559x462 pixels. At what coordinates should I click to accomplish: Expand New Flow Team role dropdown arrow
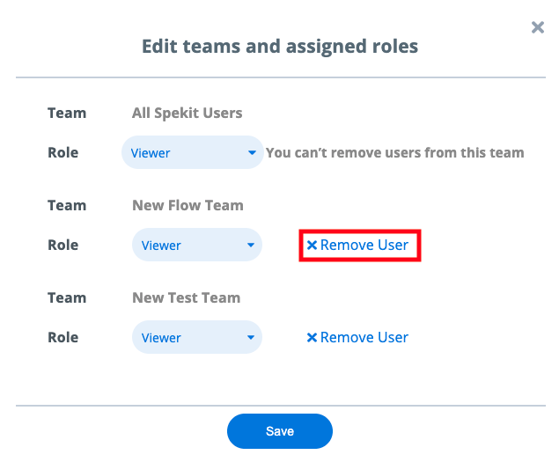[251, 246]
